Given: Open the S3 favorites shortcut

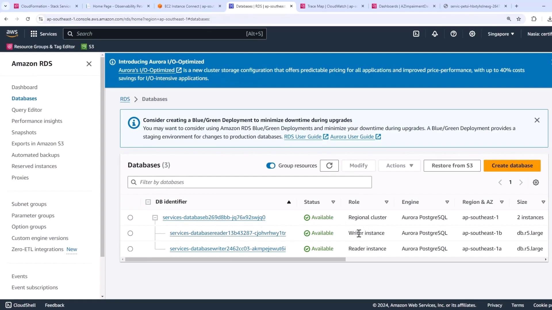Looking at the screenshot, I should click(88, 46).
